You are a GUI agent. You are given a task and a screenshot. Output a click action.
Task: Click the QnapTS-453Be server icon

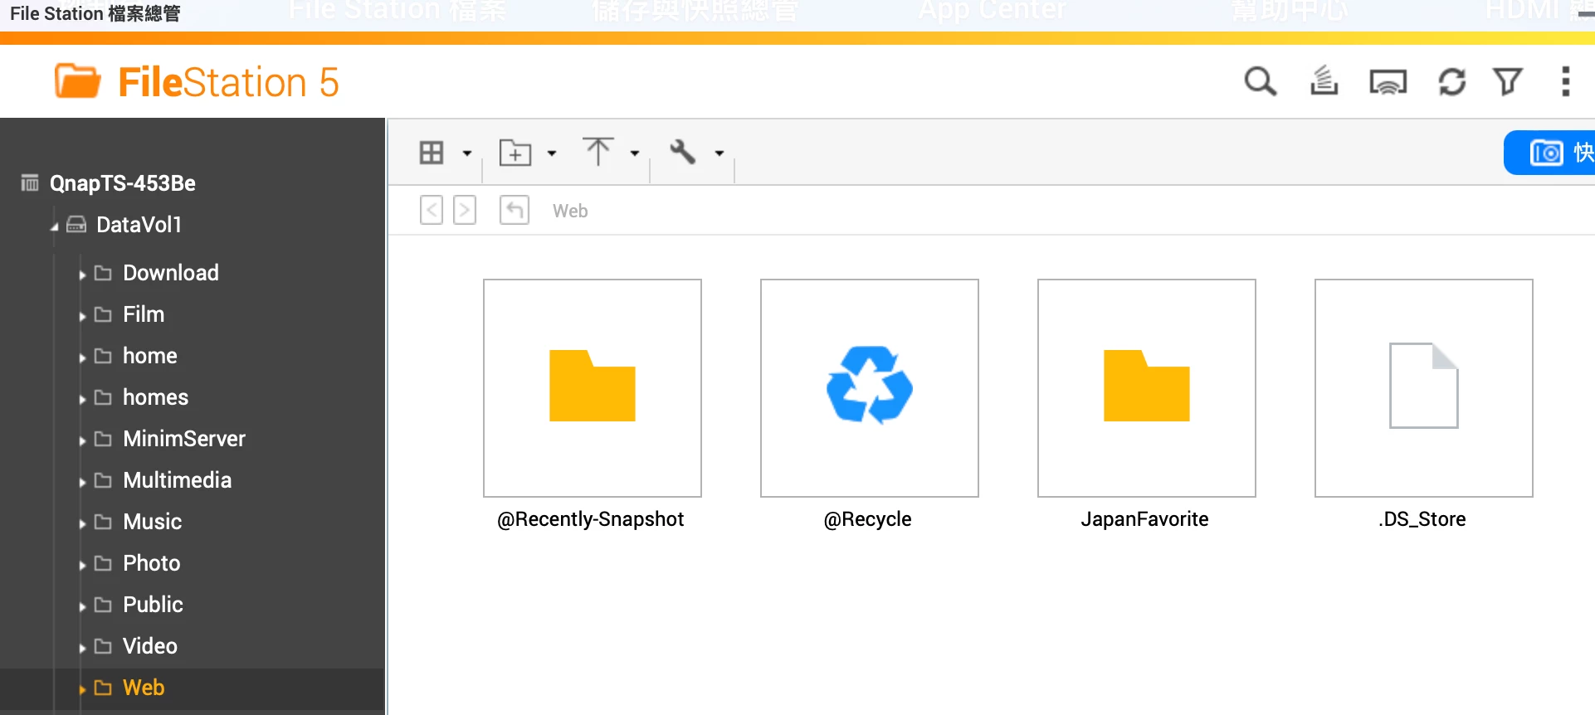point(30,182)
